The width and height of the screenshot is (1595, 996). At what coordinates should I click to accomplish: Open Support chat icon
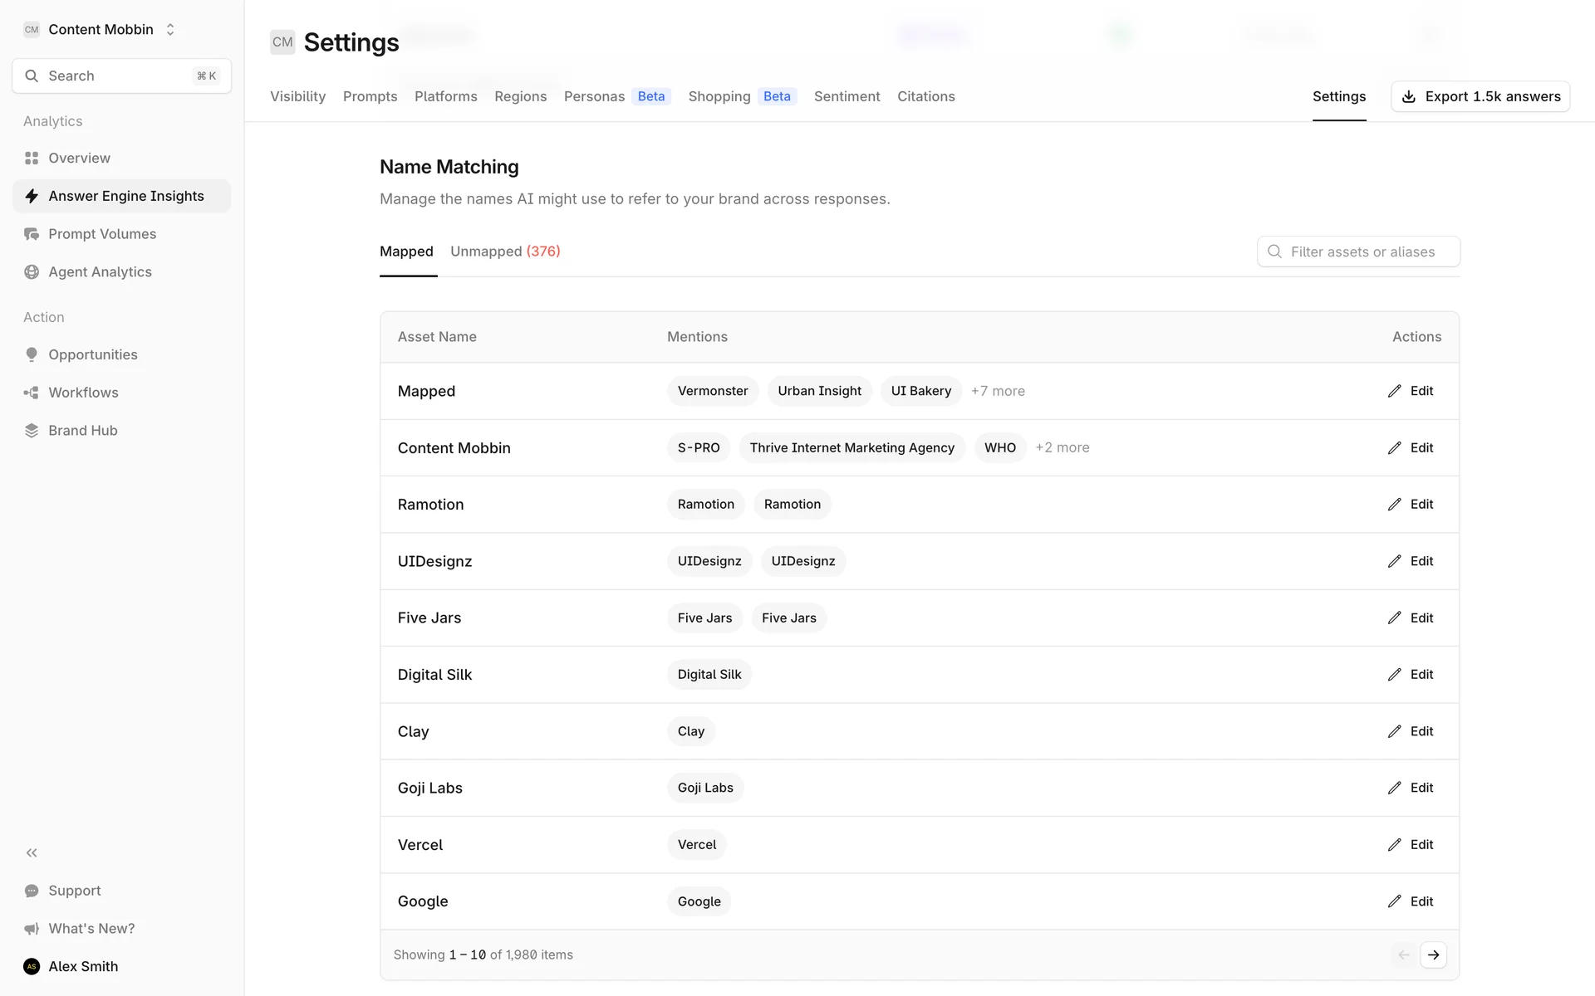click(32, 891)
